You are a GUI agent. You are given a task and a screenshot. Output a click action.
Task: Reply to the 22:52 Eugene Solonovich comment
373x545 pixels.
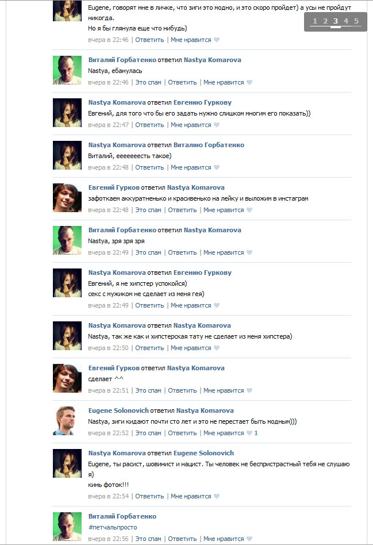point(182,433)
